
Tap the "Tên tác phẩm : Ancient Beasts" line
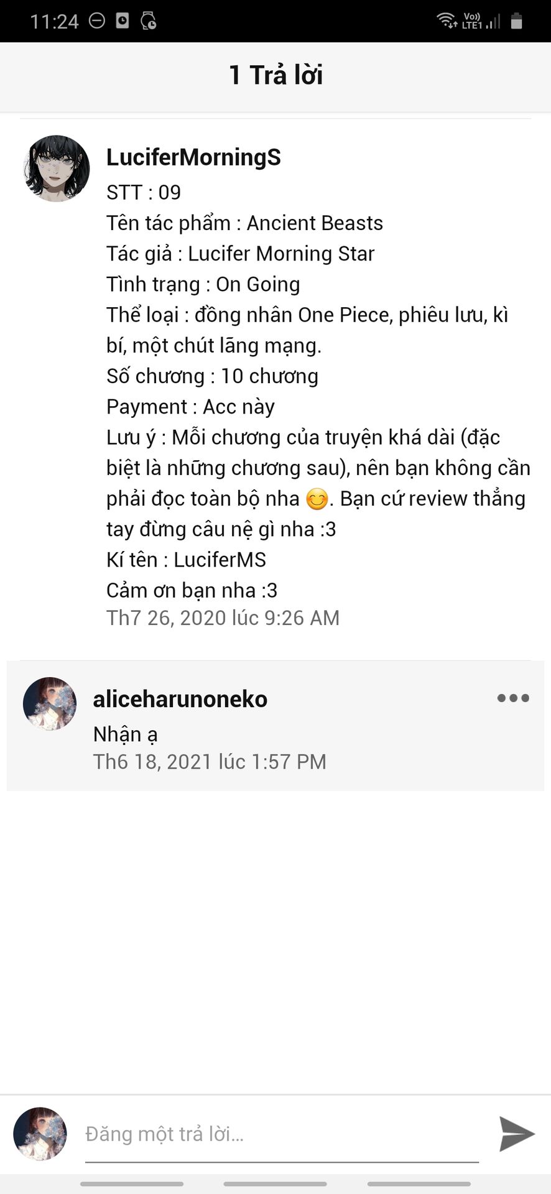pyautogui.click(x=244, y=223)
